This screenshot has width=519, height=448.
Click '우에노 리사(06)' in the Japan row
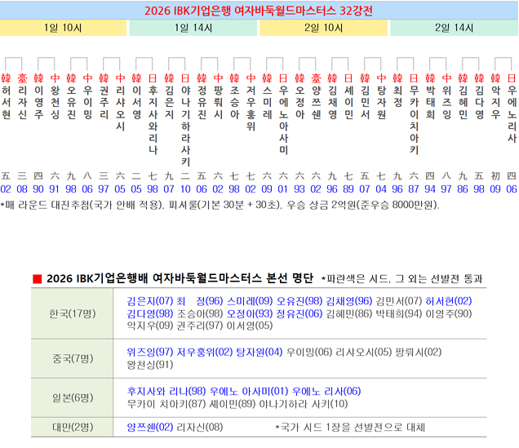[x=326, y=392]
